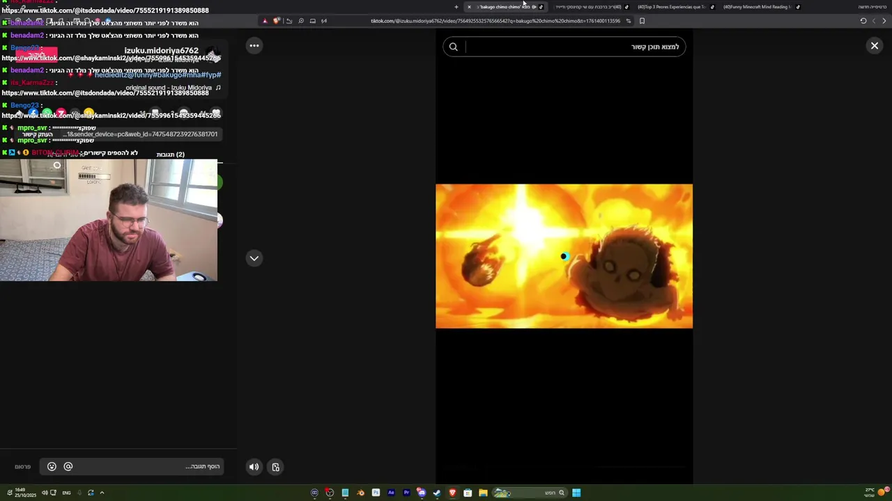This screenshot has height=501, width=892.
Task: Open the uploader's avatar picture
Action: [213, 54]
